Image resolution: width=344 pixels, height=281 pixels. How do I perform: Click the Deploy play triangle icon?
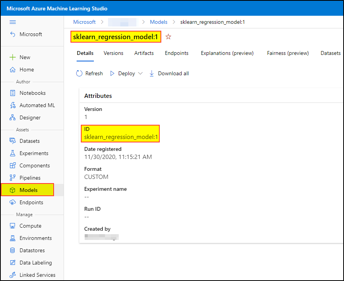[x=112, y=73]
